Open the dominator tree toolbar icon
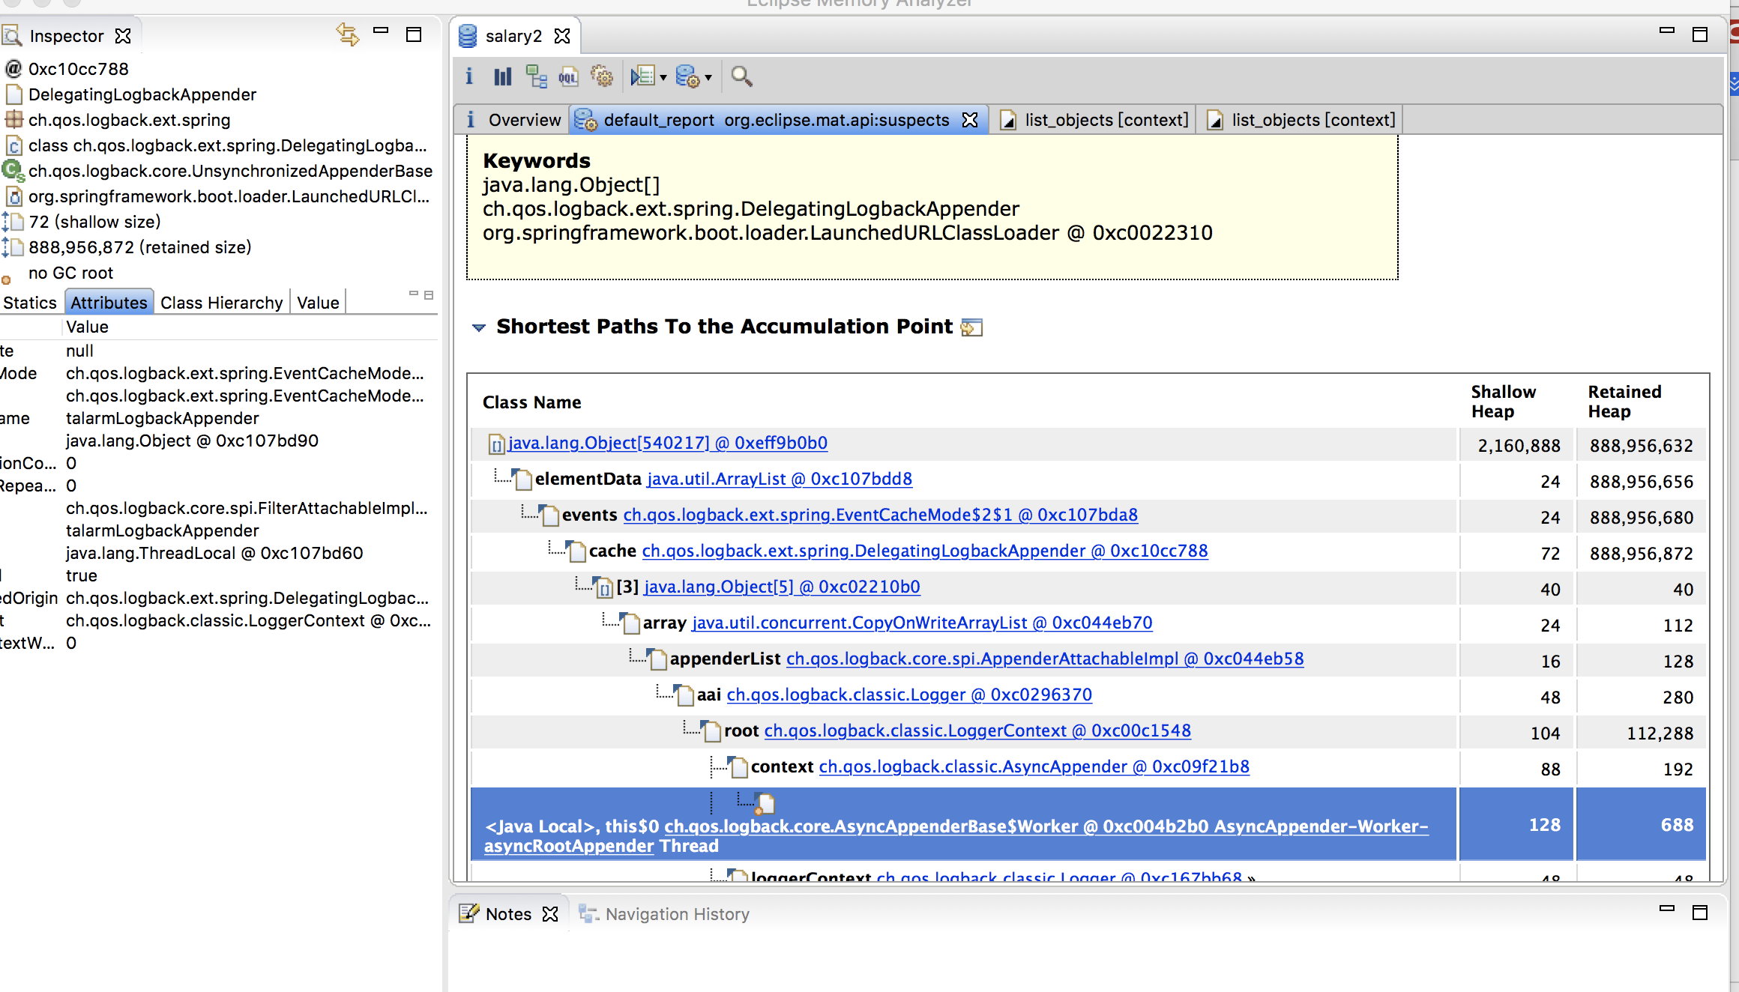Image resolution: width=1739 pixels, height=992 pixels. 536,76
